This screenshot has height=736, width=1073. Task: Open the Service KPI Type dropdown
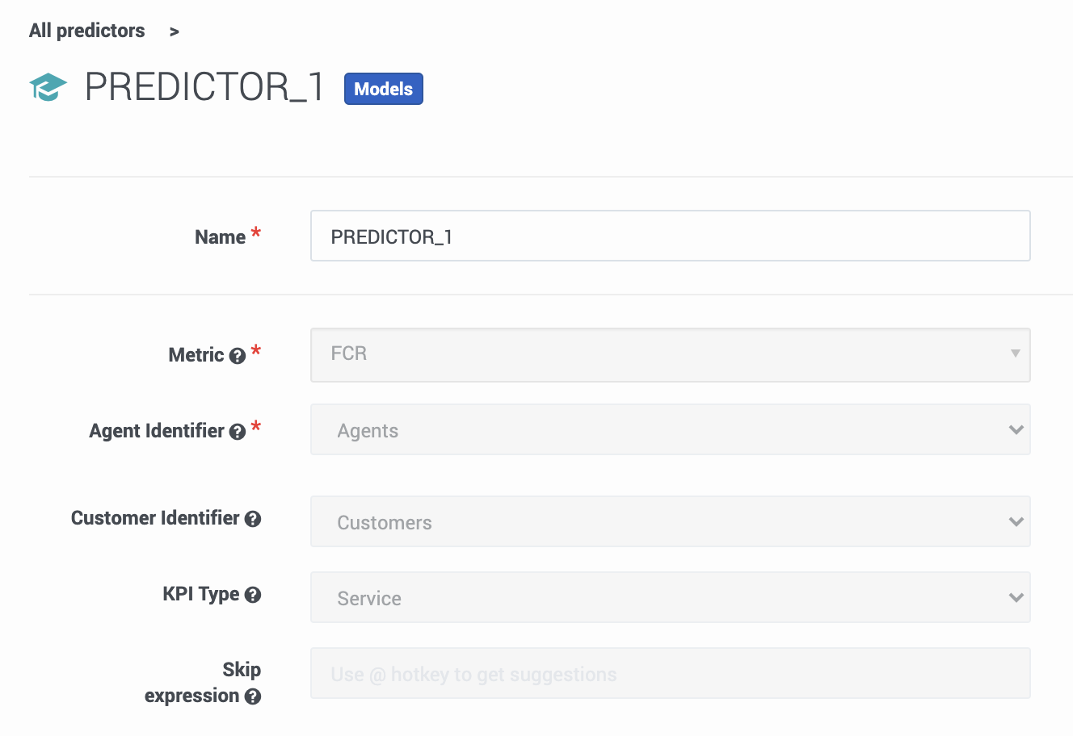point(671,597)
